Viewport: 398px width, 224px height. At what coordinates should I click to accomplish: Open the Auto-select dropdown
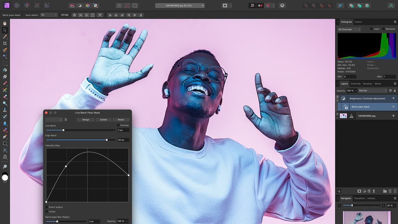pyautogui.click(x=48, y=15)
